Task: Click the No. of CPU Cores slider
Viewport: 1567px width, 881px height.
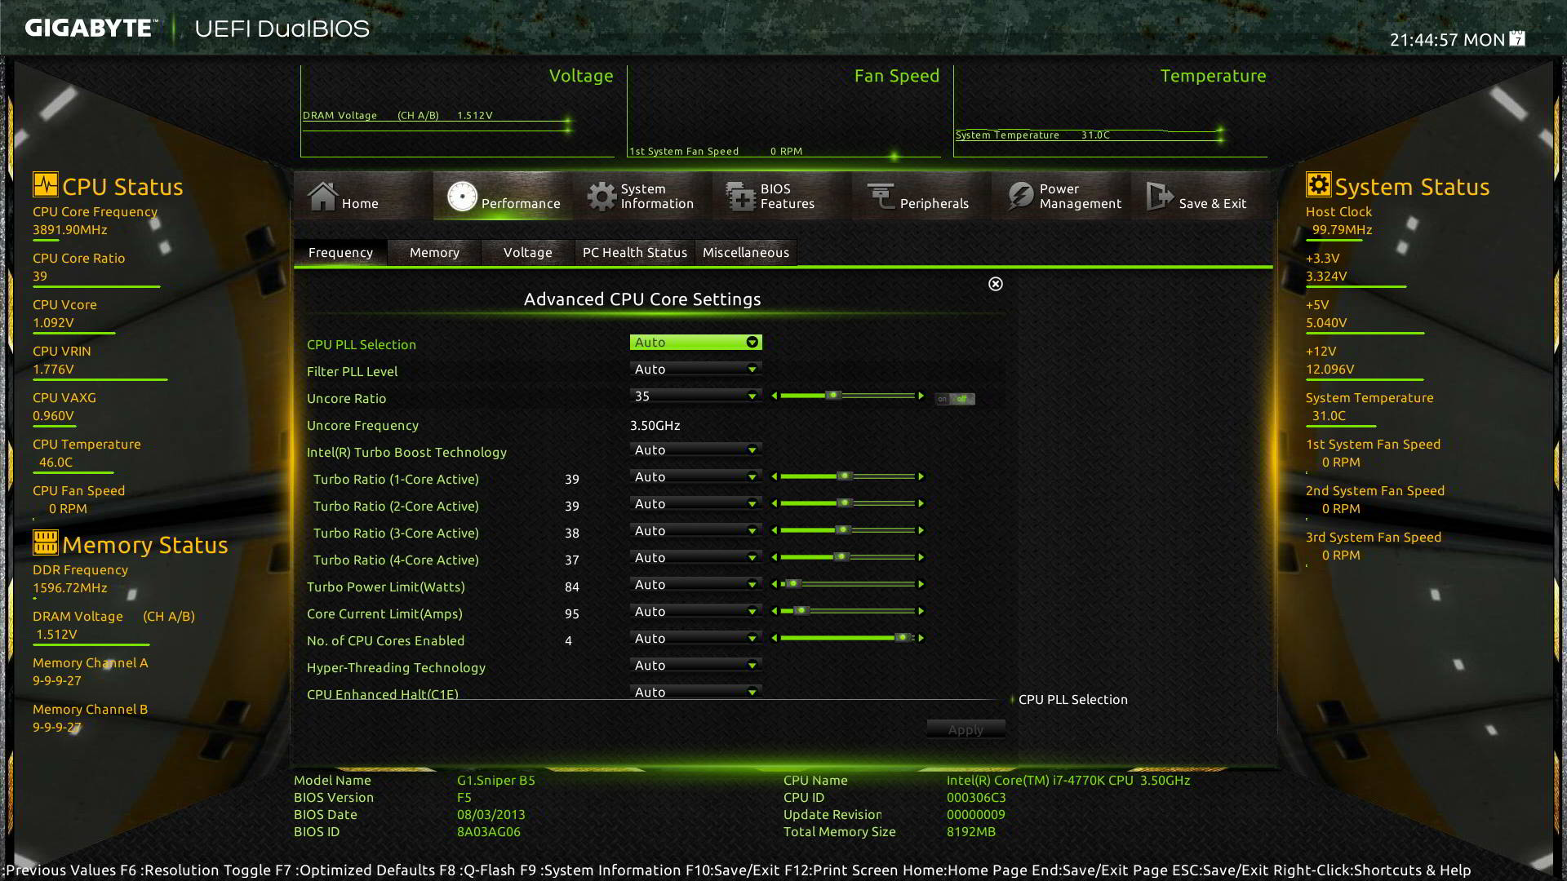Action: (x=848, y=638)
